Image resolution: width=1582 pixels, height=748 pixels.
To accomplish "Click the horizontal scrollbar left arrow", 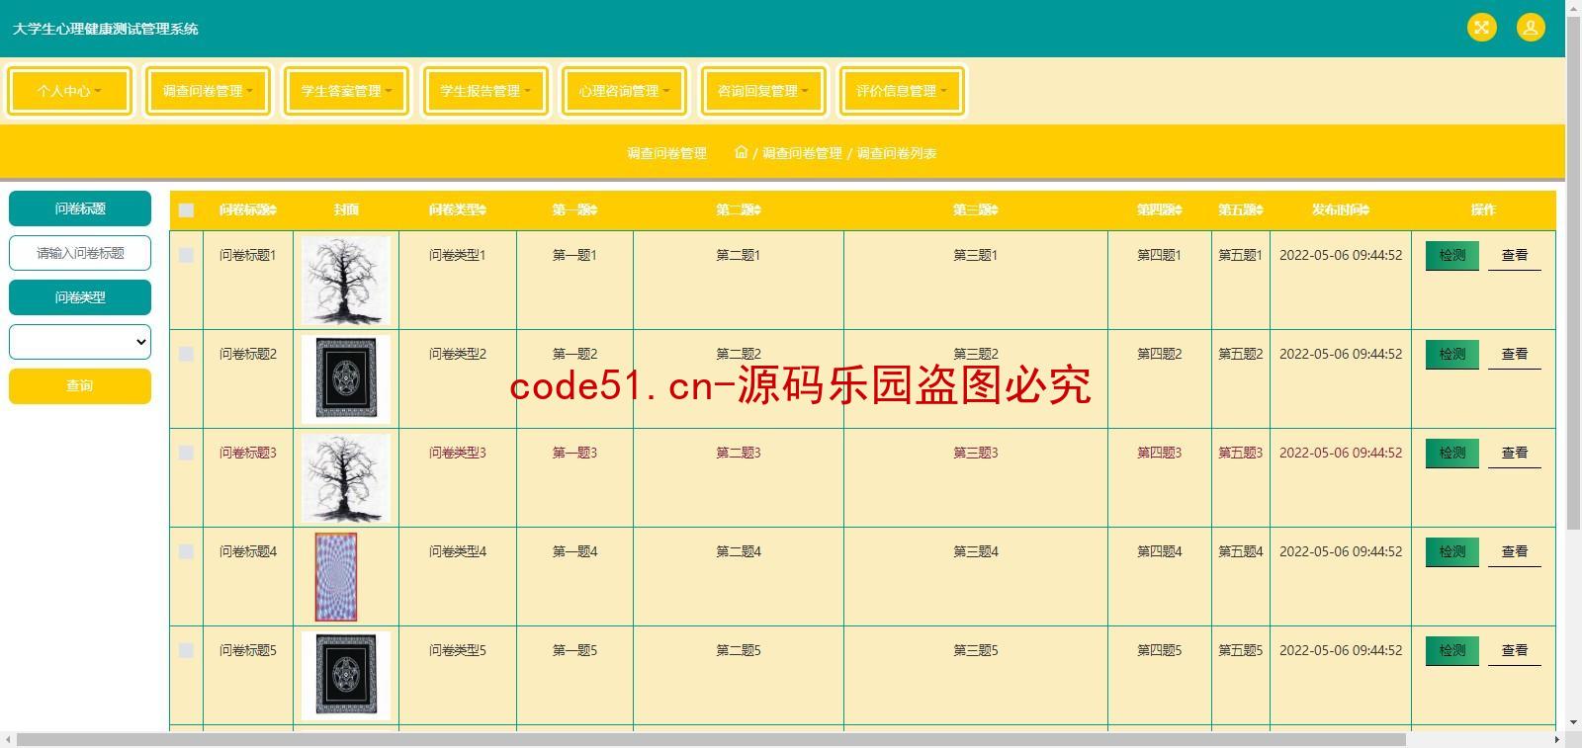I will 8,739.
